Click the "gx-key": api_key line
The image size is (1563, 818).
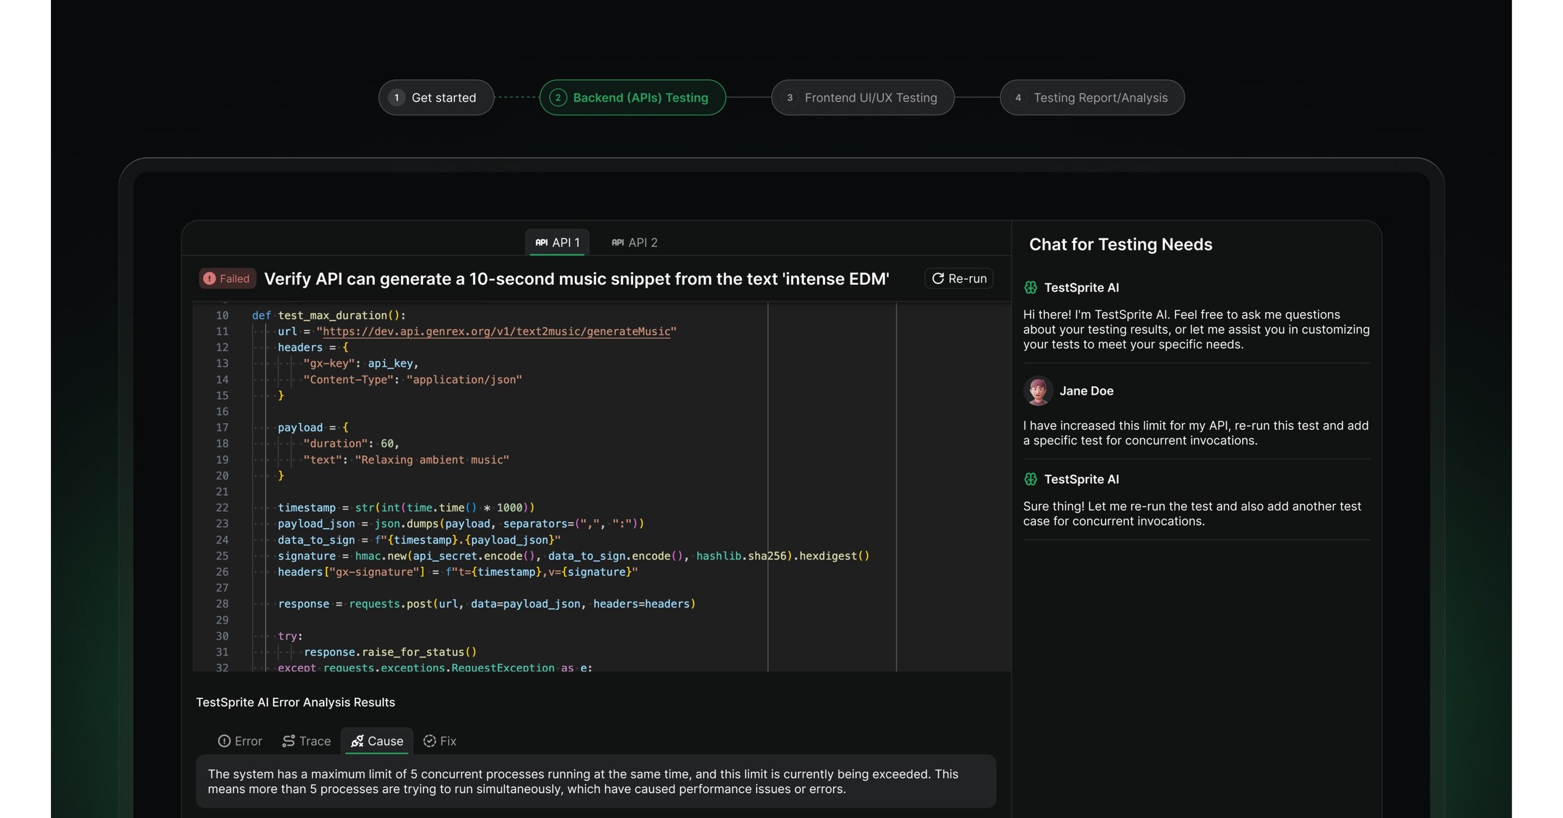(361, 364)
